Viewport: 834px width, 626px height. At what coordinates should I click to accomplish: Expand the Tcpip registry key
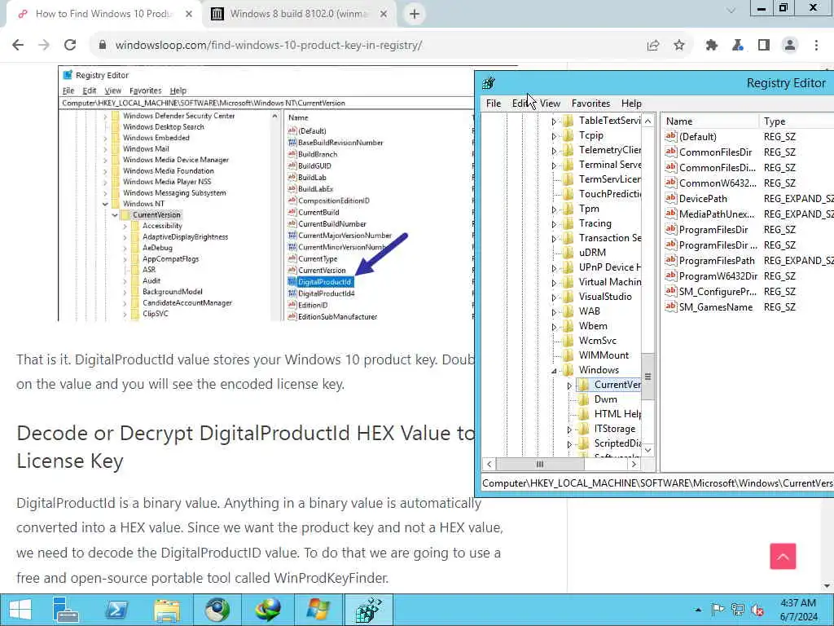[554, 136]
